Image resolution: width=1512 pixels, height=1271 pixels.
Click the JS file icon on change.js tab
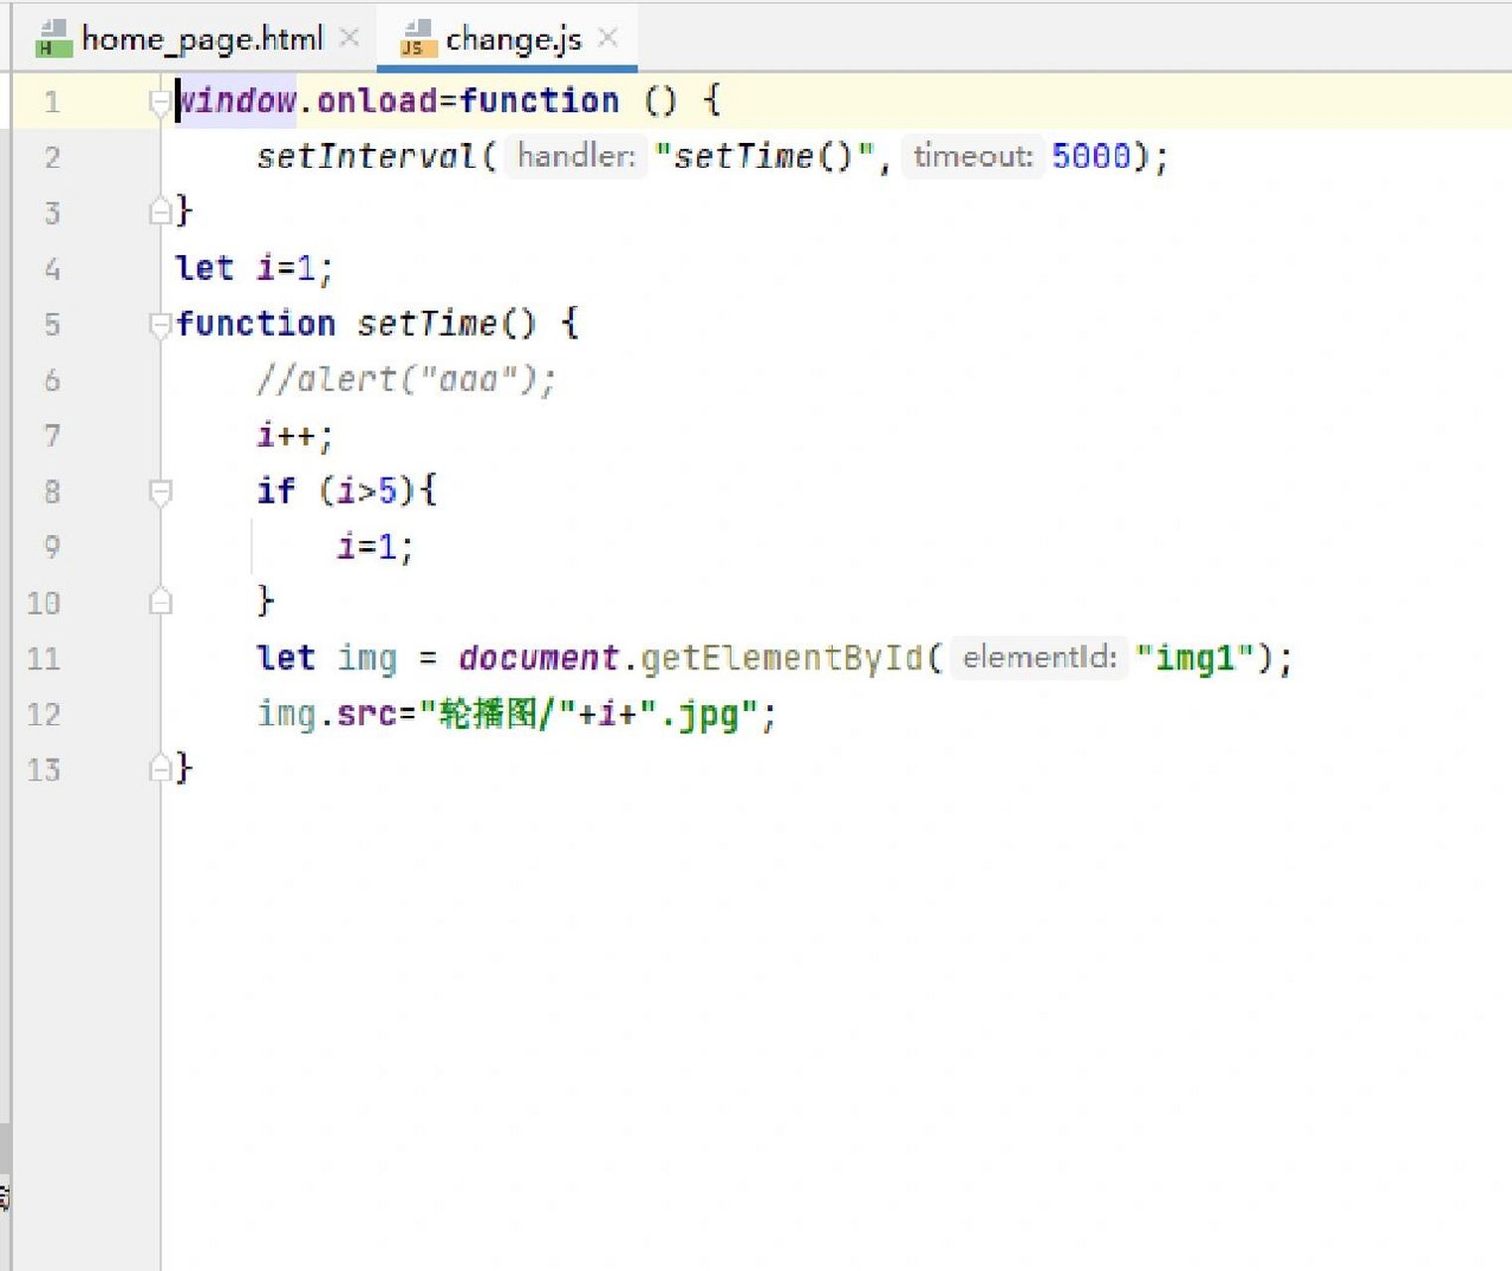pyautogui.click(x=417, y=39)
